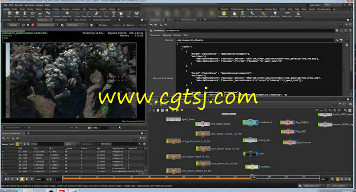Screen dimensions: 356x192
Task: Select the Sphere shelf tool
Action: point(17,14)
